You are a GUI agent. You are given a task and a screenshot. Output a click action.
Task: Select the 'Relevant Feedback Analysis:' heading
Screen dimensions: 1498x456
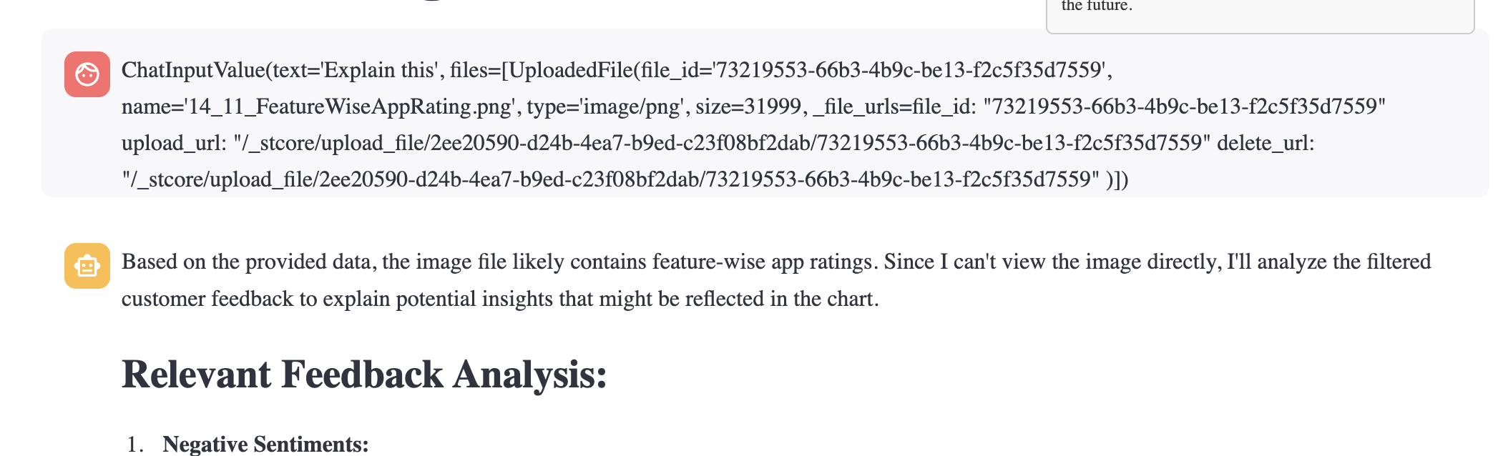364,375
